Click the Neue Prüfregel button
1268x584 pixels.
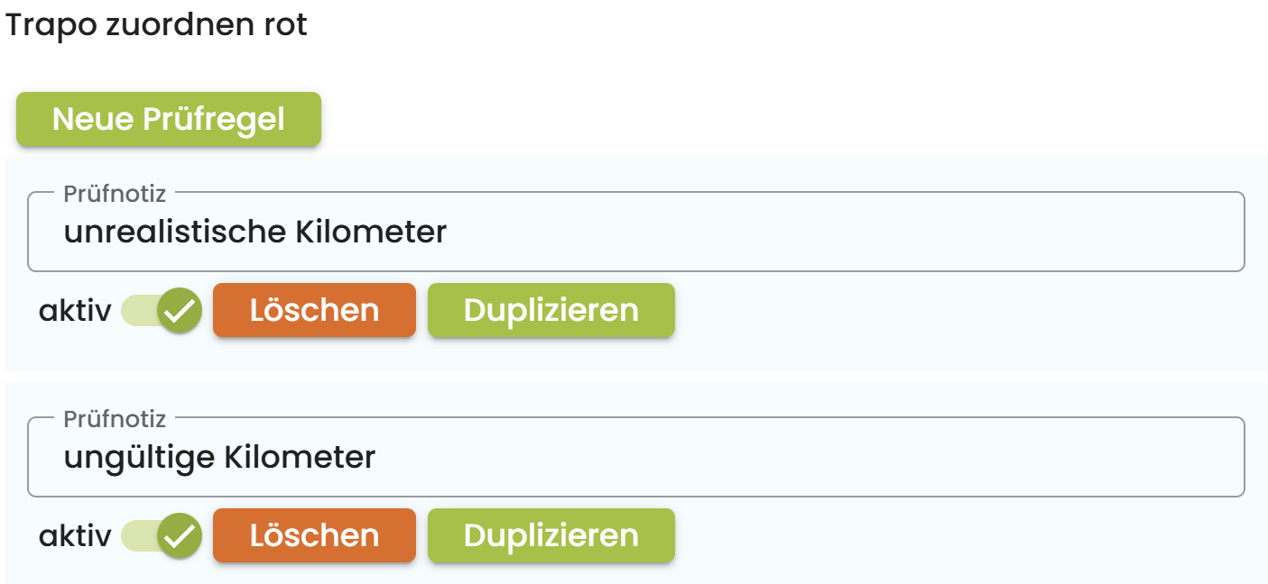coord(169,119)
